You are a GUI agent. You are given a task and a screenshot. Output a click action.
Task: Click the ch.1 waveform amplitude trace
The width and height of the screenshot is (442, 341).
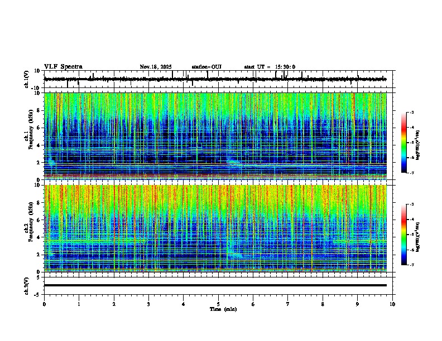215,79
